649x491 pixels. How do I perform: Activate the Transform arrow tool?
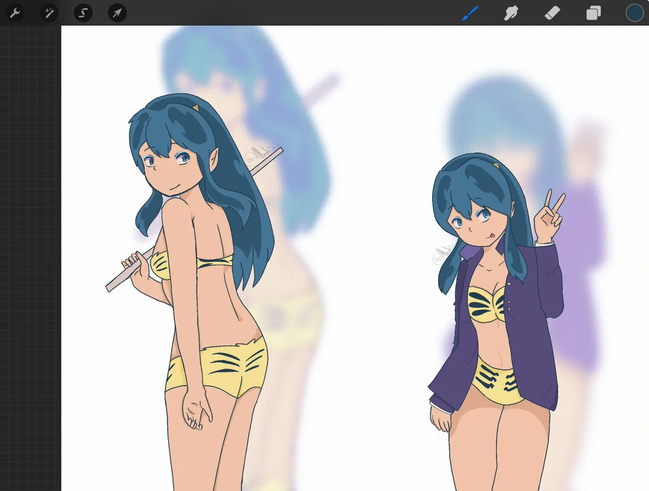117,13
